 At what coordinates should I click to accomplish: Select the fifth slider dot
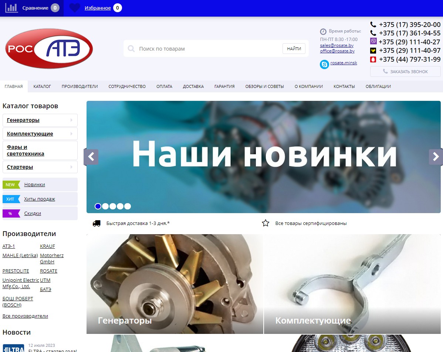tap(128, 206)
